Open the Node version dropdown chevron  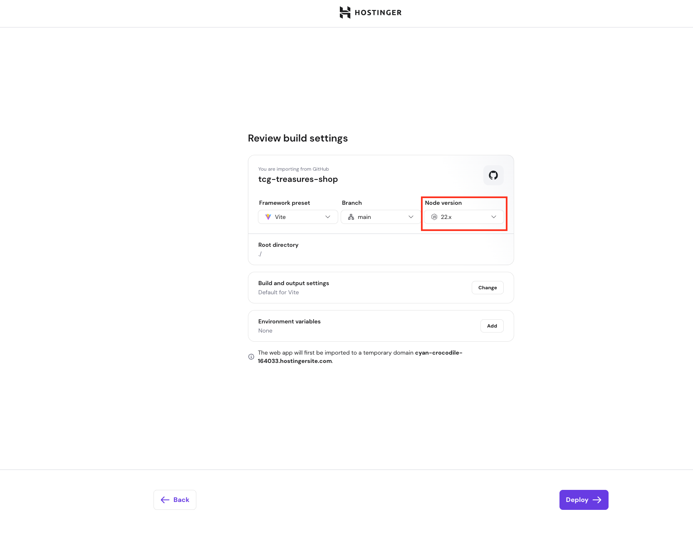point(494,217)
